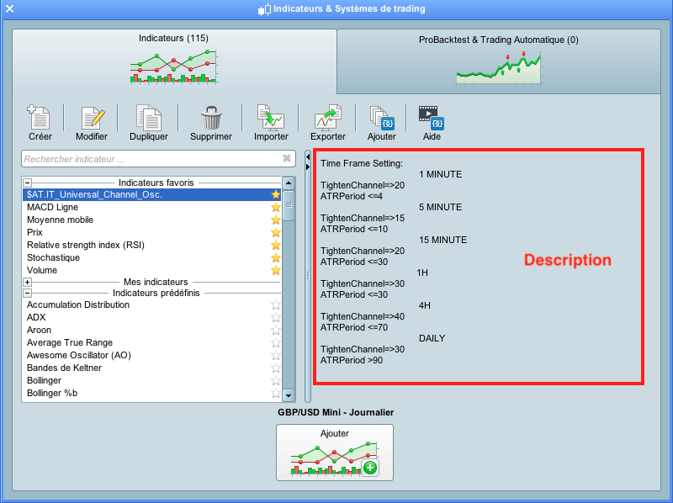
Task: Click the Exporter icon
Action: 328,117
